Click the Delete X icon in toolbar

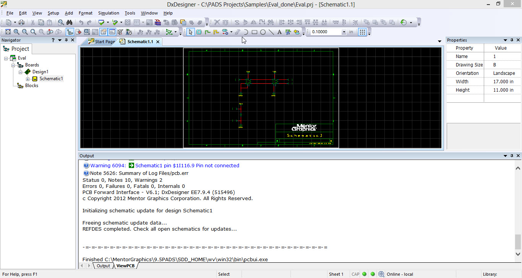click(x=217, y=23)
